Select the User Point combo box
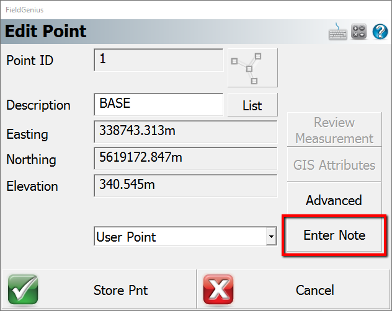 coord(180,237)
